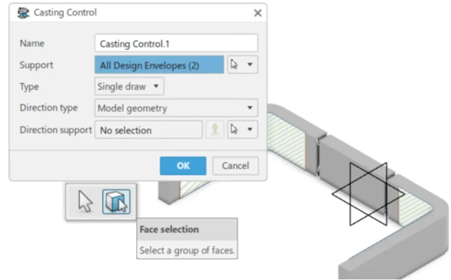Click the green direction arrow icon
This screenshot has height=280, width=451.
click(x=214, y=130)
